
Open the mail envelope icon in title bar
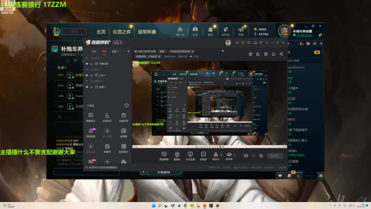(243, 43)
